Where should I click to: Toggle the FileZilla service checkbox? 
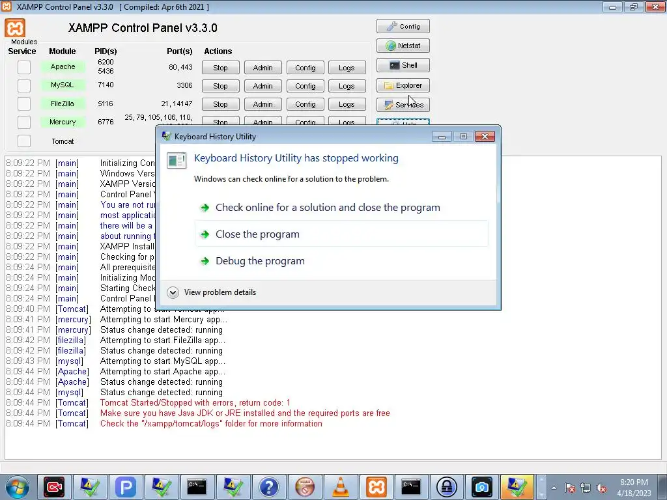coord(24,104)
